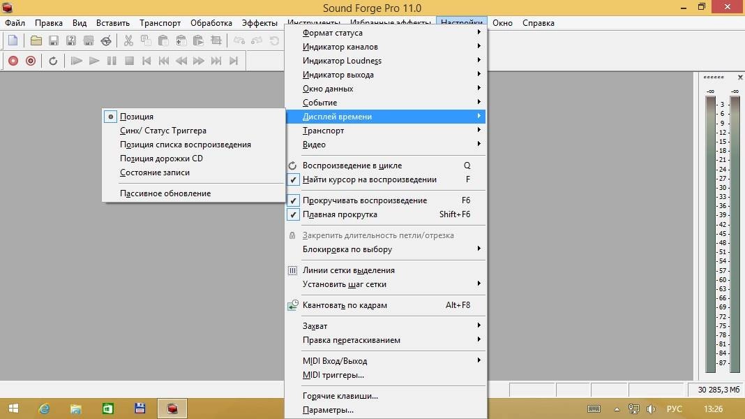Open File Explorer from taskbar
Viewport: 745px width, 419px height.
(x=76, y=409)
